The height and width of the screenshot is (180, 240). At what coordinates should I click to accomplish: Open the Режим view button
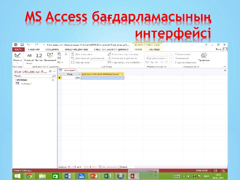tap(17, 58)
